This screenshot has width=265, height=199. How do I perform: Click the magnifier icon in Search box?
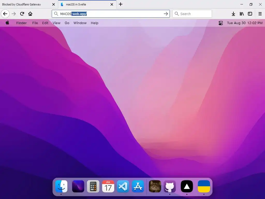(176, 14)
